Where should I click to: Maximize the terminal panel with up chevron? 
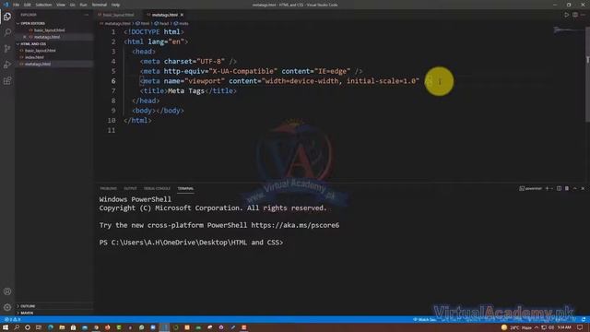[x=574, y=188]
